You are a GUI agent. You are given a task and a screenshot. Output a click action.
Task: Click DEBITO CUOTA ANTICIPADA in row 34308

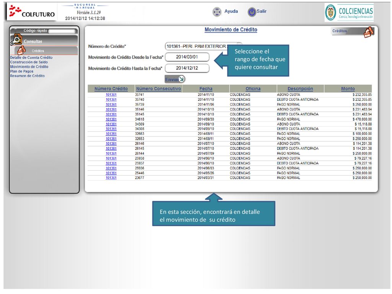tap(298, 129)
